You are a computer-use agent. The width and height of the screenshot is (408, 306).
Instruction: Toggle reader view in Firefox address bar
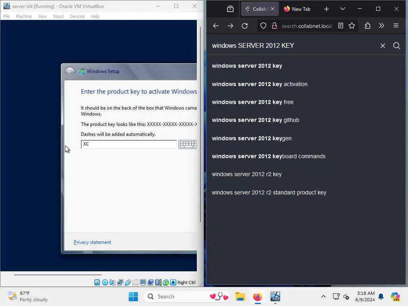(341, 25)
